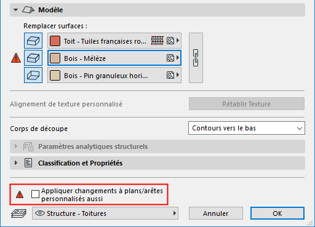Click the OK button
This screenshot has height=227, width=315.
click(277, 213)
